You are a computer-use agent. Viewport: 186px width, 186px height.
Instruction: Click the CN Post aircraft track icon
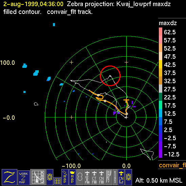(x=121, y=177)
